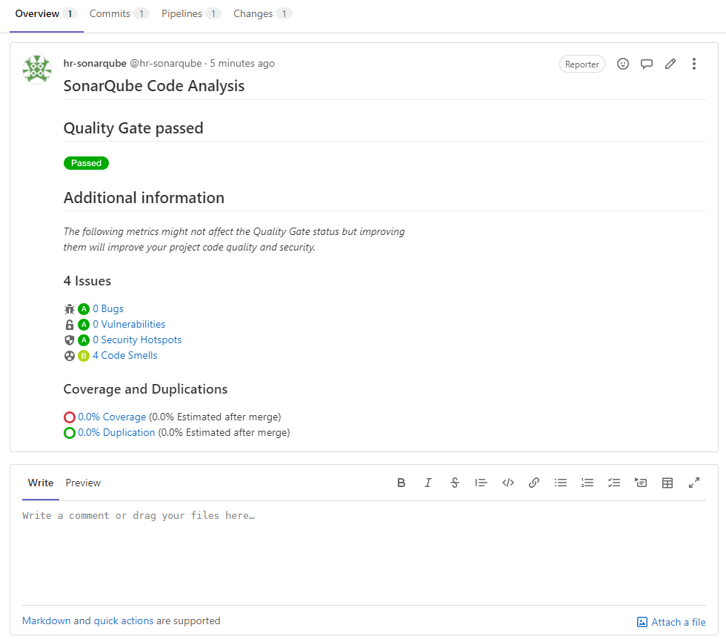The width and height of the screenshot is (726, 639).
Task: Add a hyperlink using the editor toolbar
Action: 534,483
